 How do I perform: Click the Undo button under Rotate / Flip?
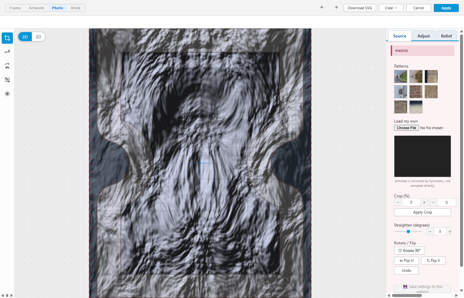pos(406,271)
